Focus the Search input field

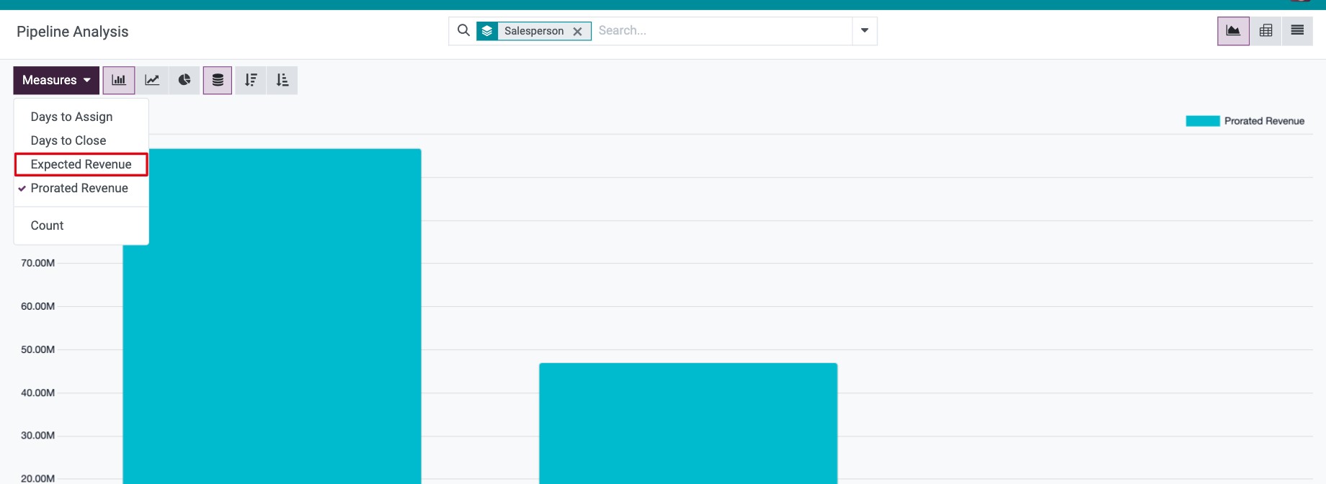tap(721, 31)
